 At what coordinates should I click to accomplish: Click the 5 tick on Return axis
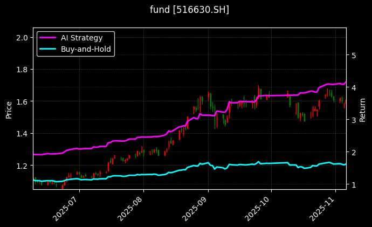[354, 55]
